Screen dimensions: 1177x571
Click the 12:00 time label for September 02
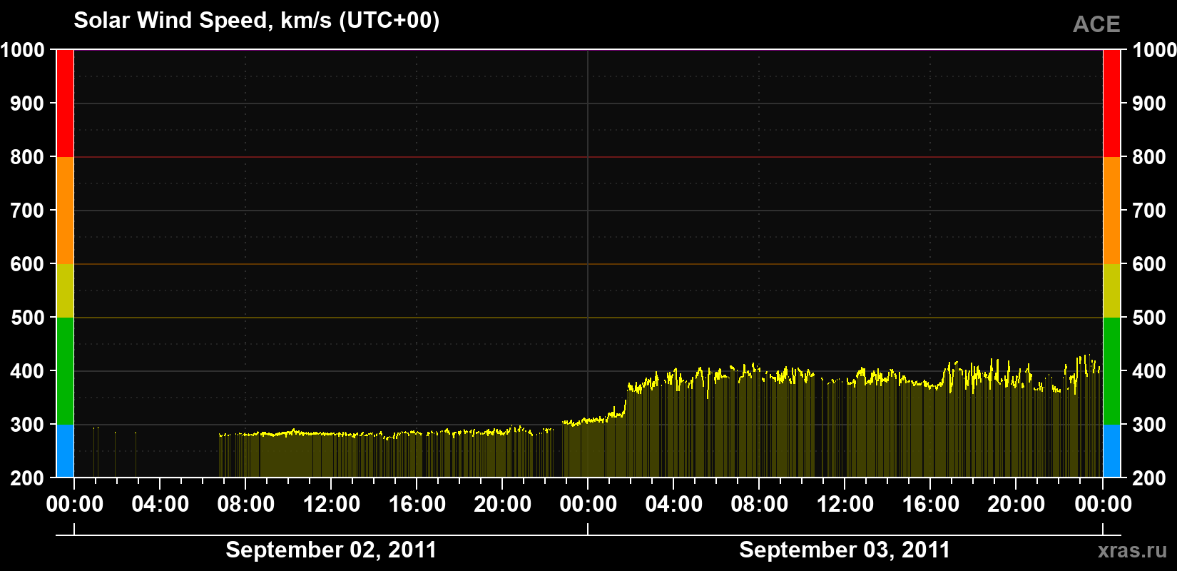click(x=332, y=505)
